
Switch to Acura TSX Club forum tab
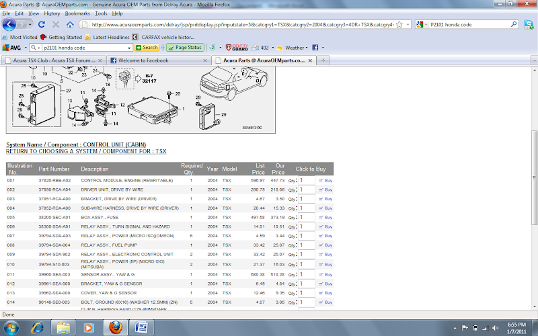point(54,60)
